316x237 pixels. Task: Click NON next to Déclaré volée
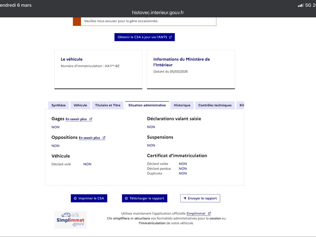click(183, 164)
